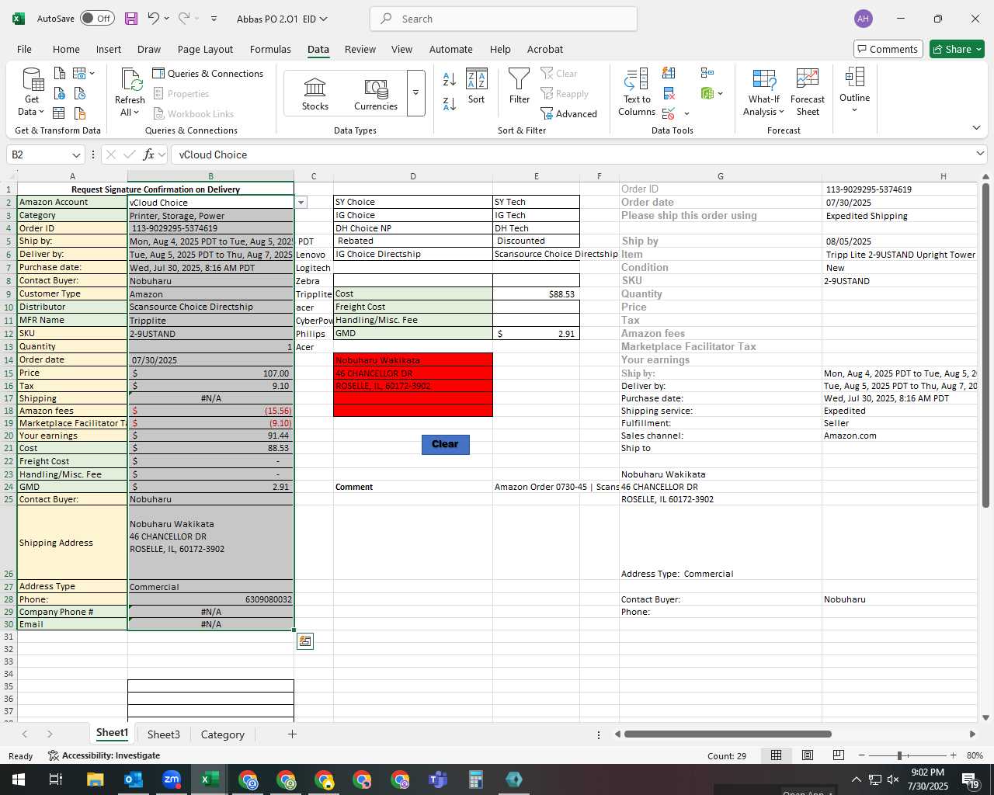994x795 pixels.
Task: Open the Formulas tab
Action: pos(270,49)
